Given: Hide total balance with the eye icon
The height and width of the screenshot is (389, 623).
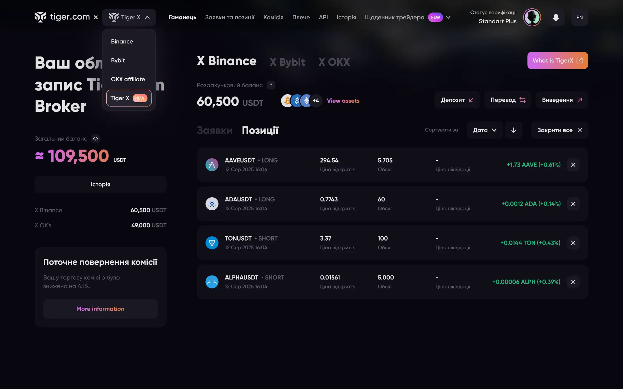Looking at the screenshot, I should [x=95, y=139].
